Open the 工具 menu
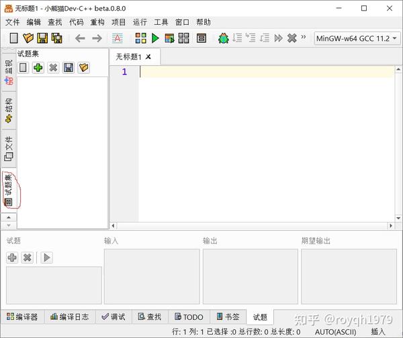The height and width of the screenshot is (338, 403). [x=161, y=22]
